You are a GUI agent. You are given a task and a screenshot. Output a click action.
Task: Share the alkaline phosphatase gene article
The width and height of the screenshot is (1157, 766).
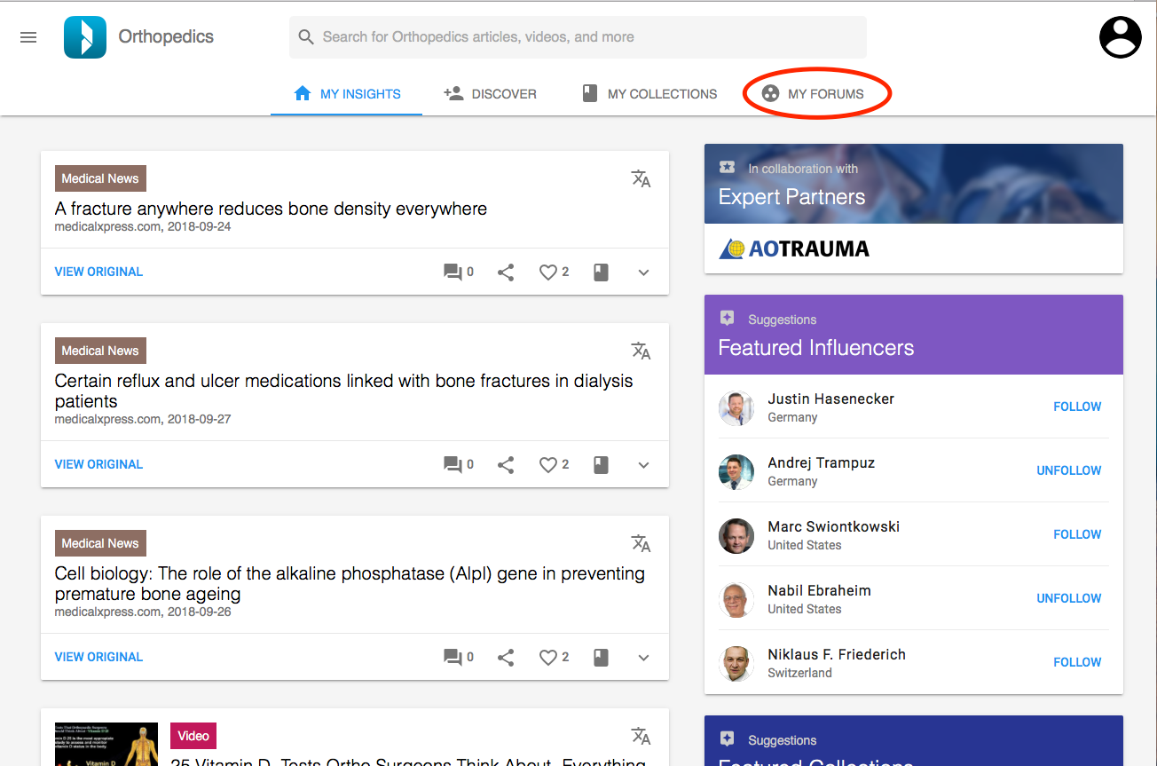pos(506,658)
